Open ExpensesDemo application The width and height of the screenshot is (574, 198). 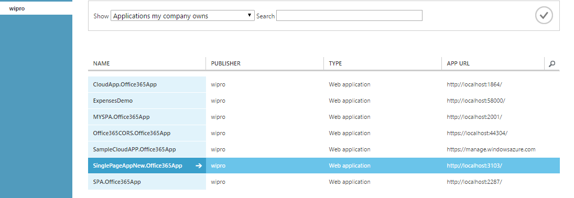[x=113, y=101]
